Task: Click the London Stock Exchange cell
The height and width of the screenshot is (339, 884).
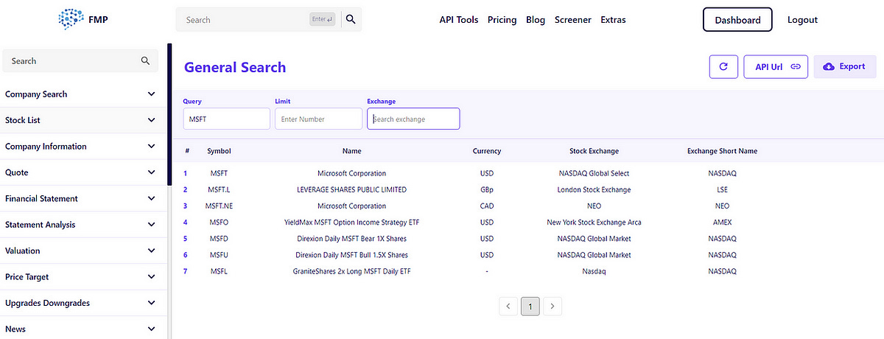Action: [594, 190]
